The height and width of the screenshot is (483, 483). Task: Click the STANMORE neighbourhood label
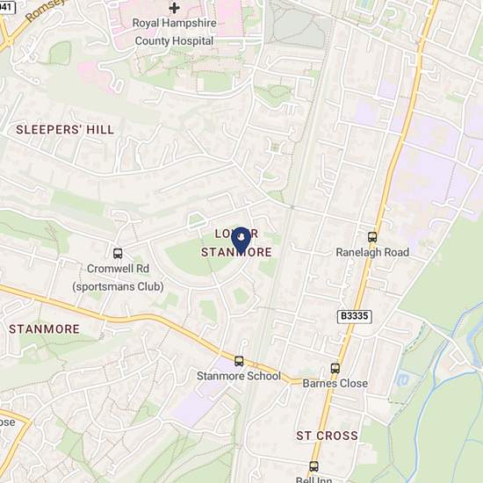[45, 329]
